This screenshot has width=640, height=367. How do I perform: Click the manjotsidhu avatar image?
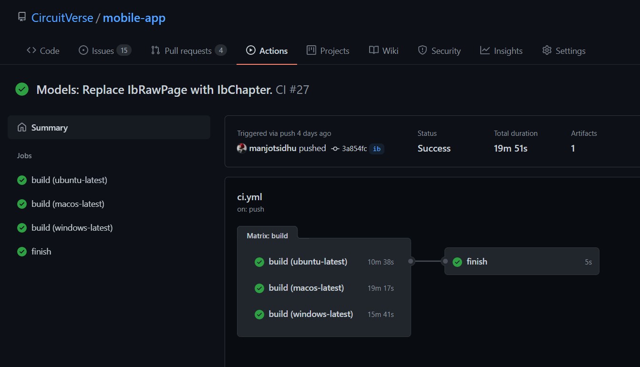[x=242, y=148]
